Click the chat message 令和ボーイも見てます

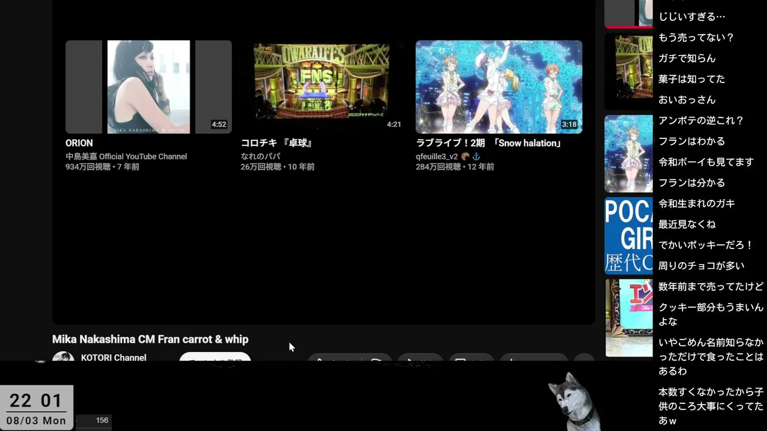click(x=706, y=162)
